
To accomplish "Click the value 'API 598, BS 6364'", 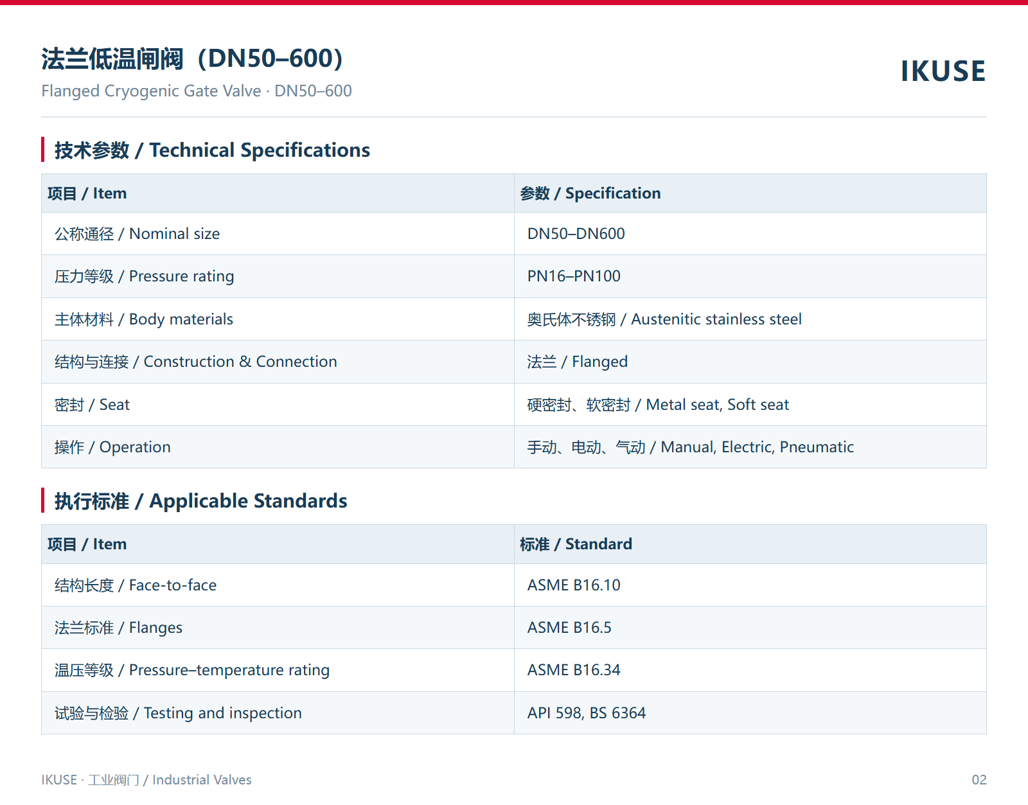I will pos(587,713).
